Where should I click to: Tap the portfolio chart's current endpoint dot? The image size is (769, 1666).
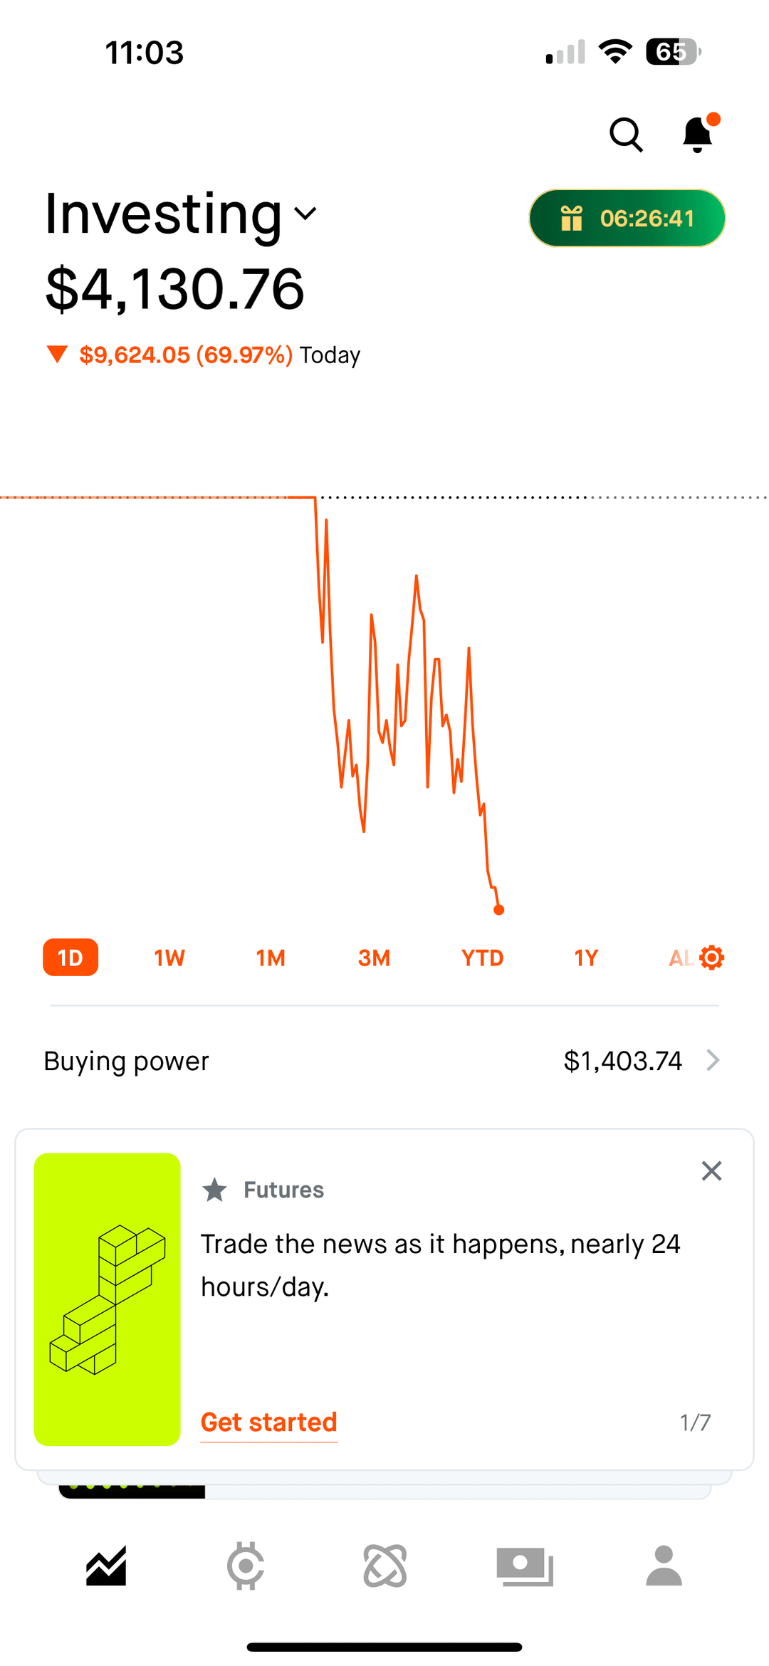click(x=499, y=909)
